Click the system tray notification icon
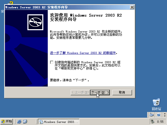 [152, 122]
